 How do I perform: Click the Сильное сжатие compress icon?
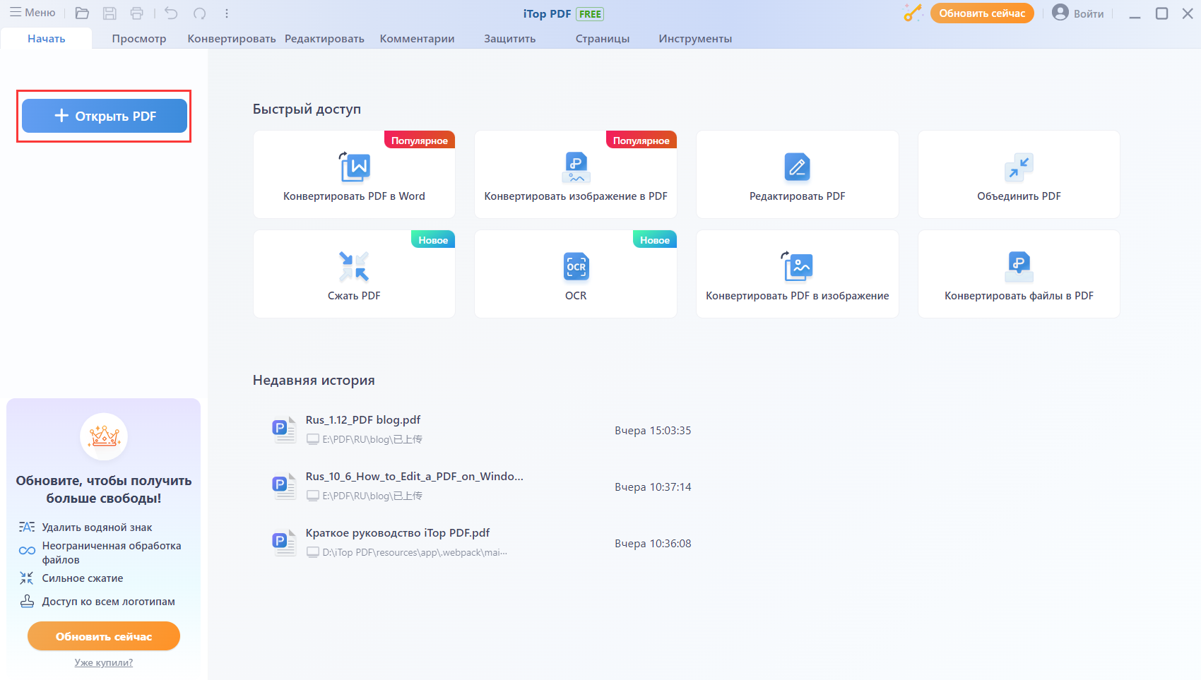27,578
